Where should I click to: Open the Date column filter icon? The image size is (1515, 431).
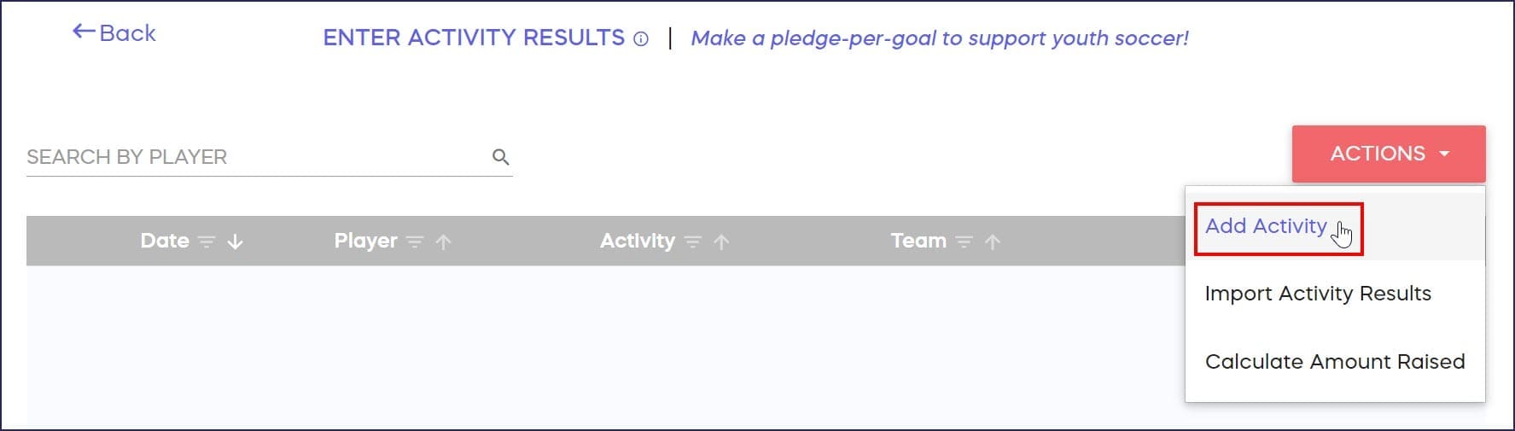pyautogui.click(x=207, y=242)
